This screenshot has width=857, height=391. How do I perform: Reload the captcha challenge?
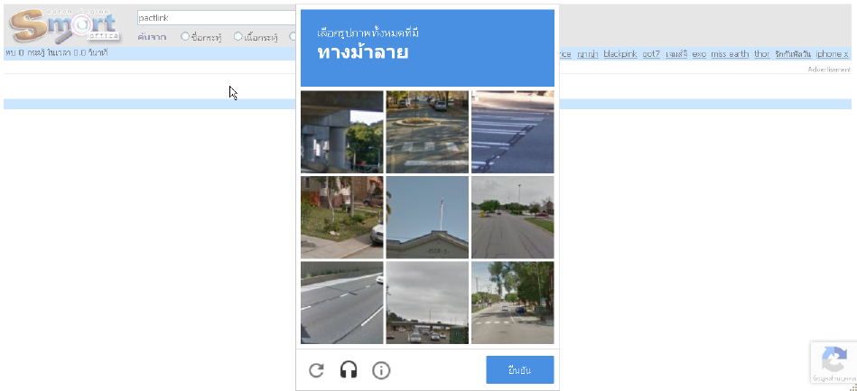point(316,370)
